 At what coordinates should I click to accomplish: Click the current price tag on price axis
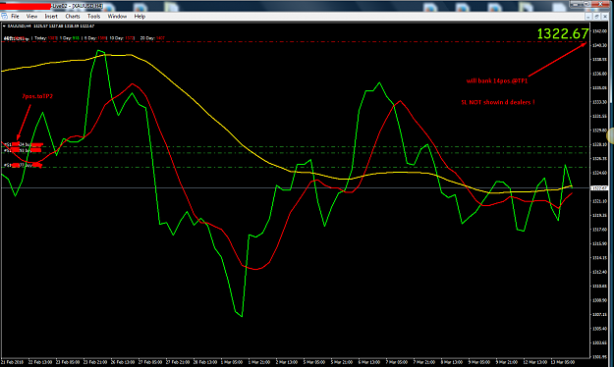[x=599, y=188]
